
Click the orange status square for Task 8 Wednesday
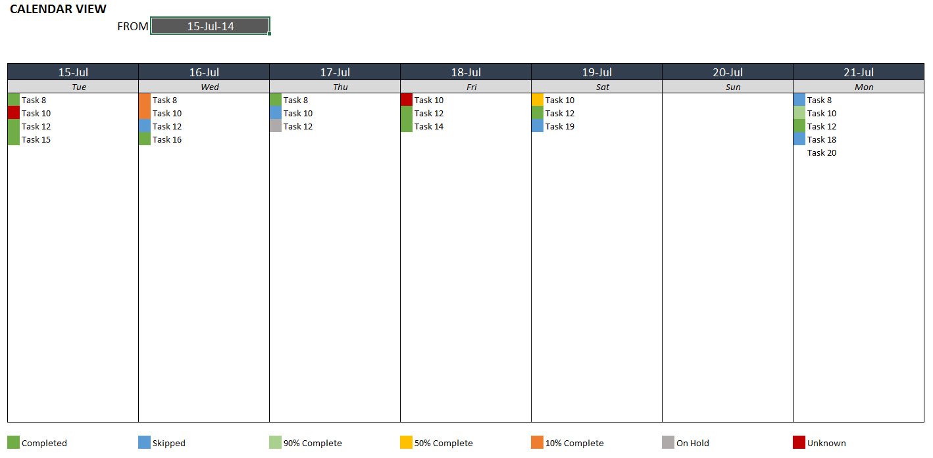145,100
